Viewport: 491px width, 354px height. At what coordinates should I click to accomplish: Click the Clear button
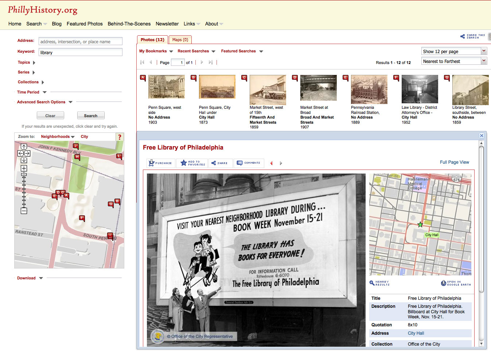50,115
